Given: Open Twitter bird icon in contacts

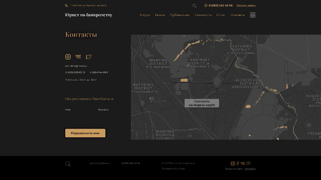Looking at the screenshot, I should (89, 57).
